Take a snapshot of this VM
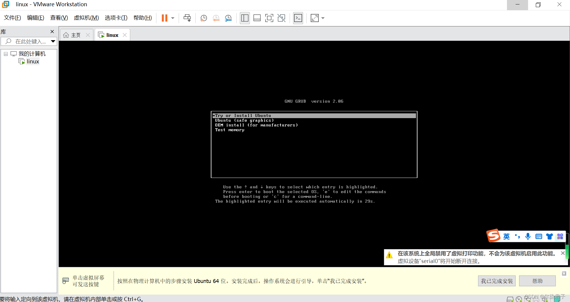Image resolution: width=570 pixels, height=302 pixels. [x=204, y=18]
